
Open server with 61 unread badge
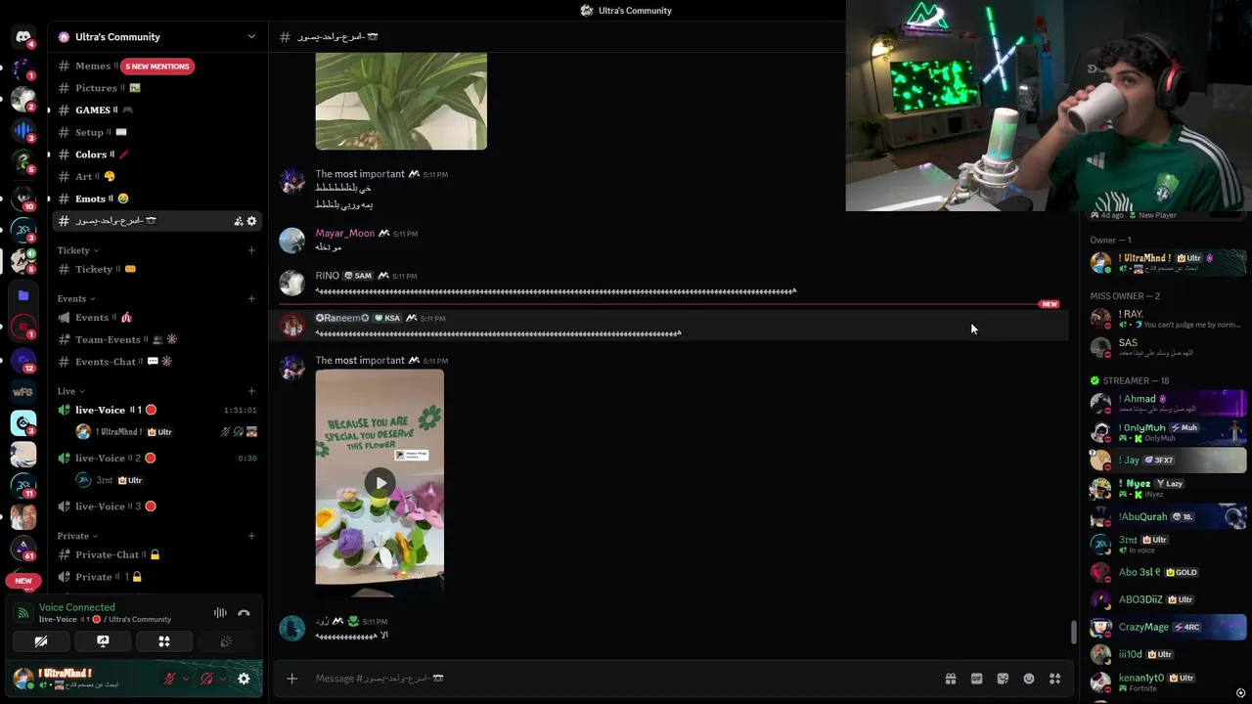click(x=23, y=547)
